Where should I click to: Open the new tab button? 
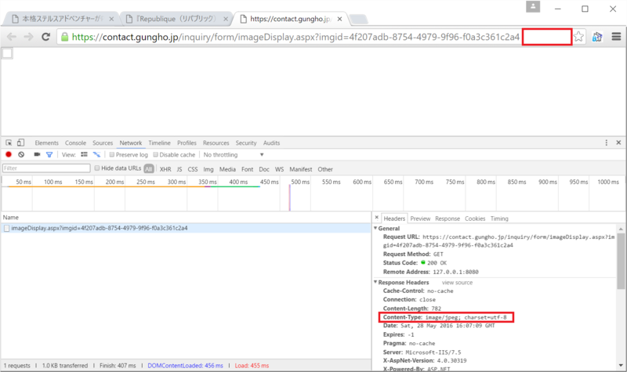pyautogui.click(x=358, y=19)
